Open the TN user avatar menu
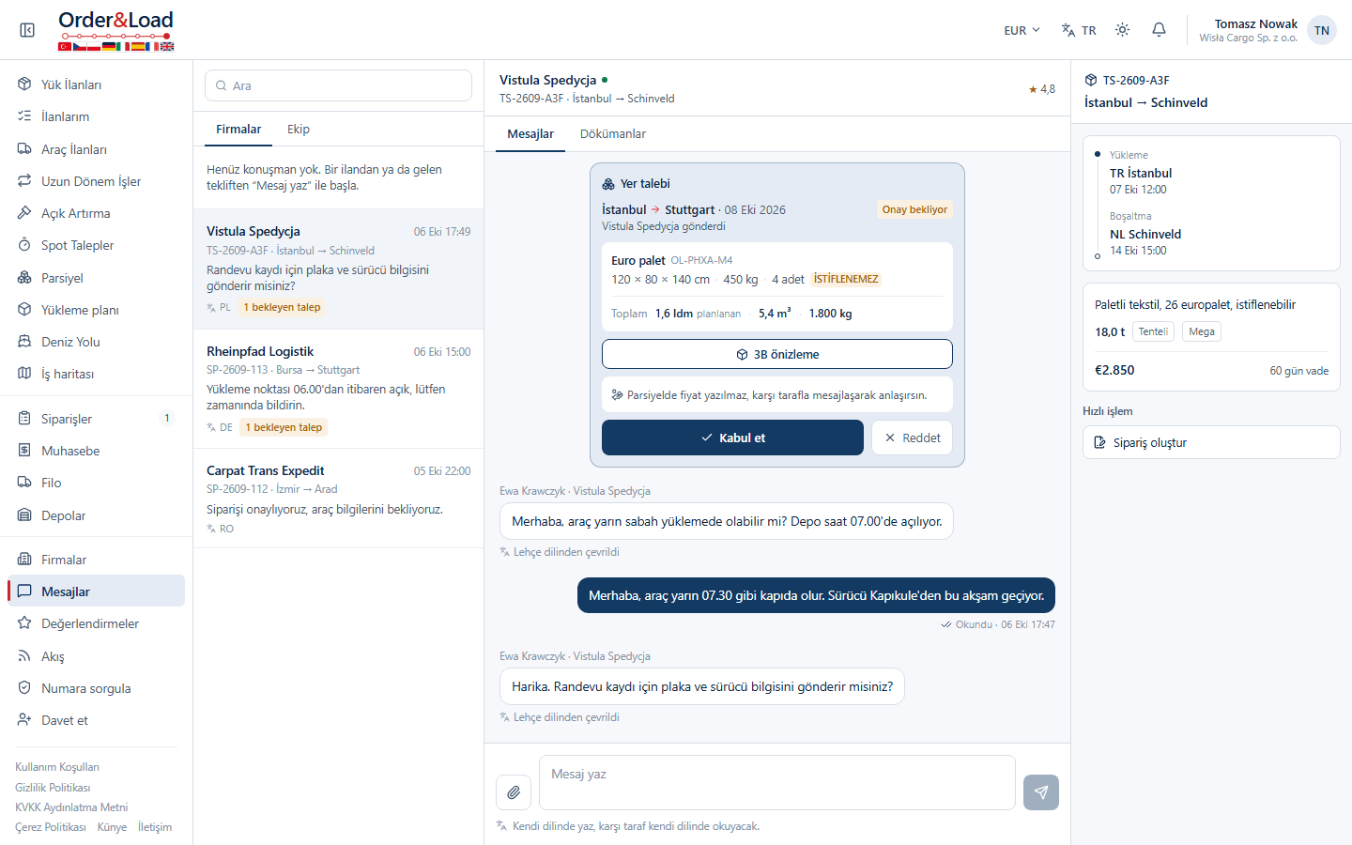The height and width of the screenshot is (845, 1352). click(x=1321, y=30)
